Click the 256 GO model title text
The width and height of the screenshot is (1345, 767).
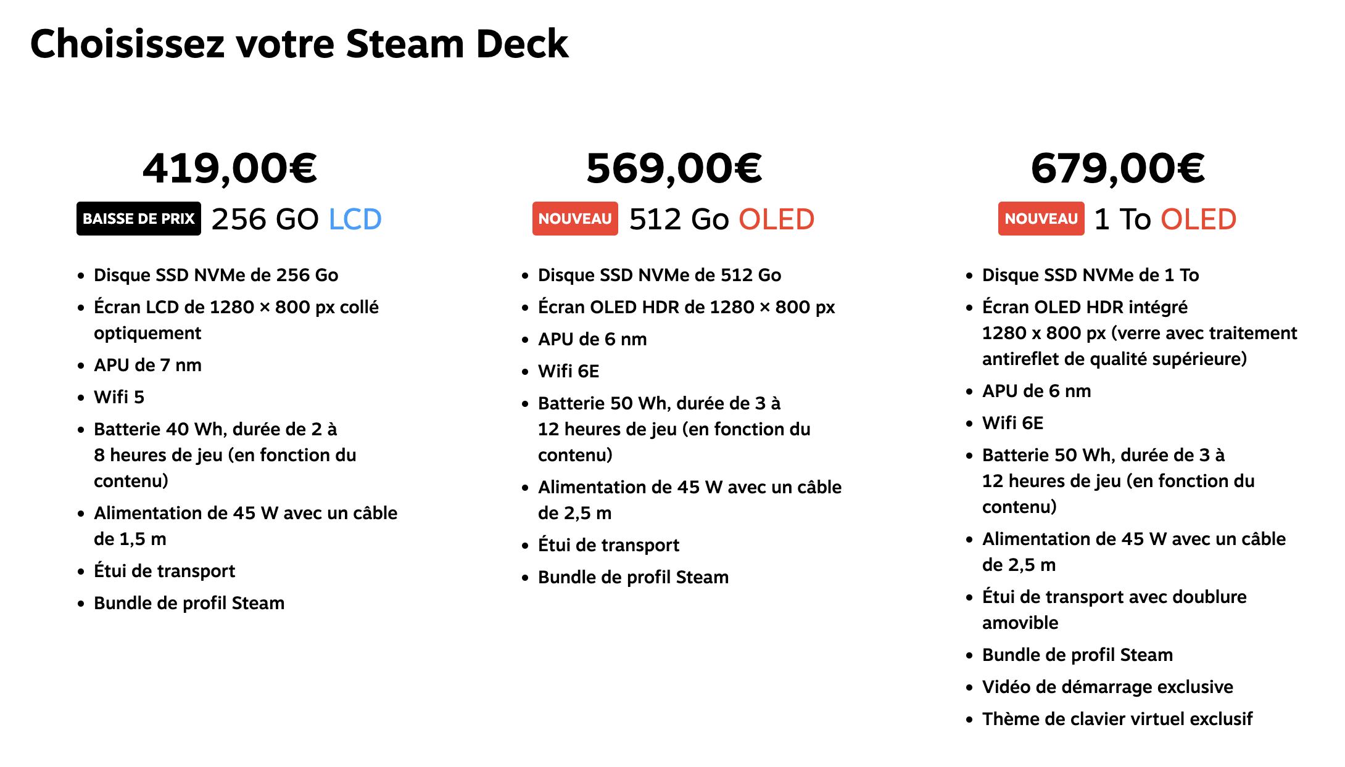click(x=265, y=219)
